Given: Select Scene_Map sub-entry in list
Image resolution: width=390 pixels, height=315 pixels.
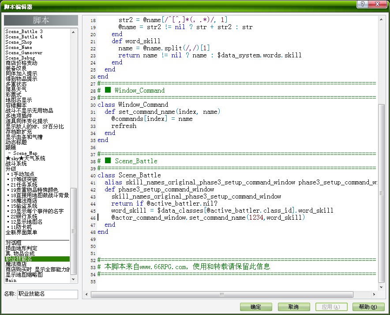Looking at the screenshot, I should [x=25, y=153].
